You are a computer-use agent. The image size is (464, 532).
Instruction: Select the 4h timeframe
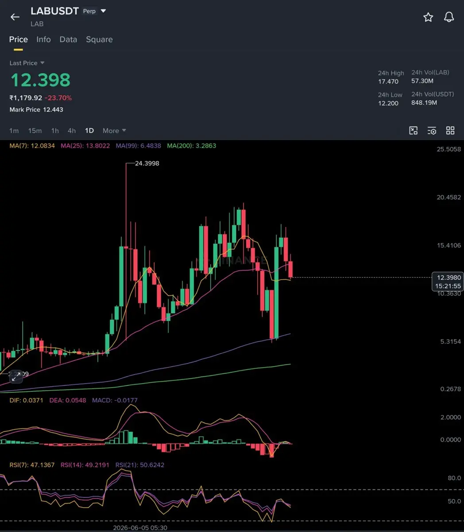(x=72, y=131)
